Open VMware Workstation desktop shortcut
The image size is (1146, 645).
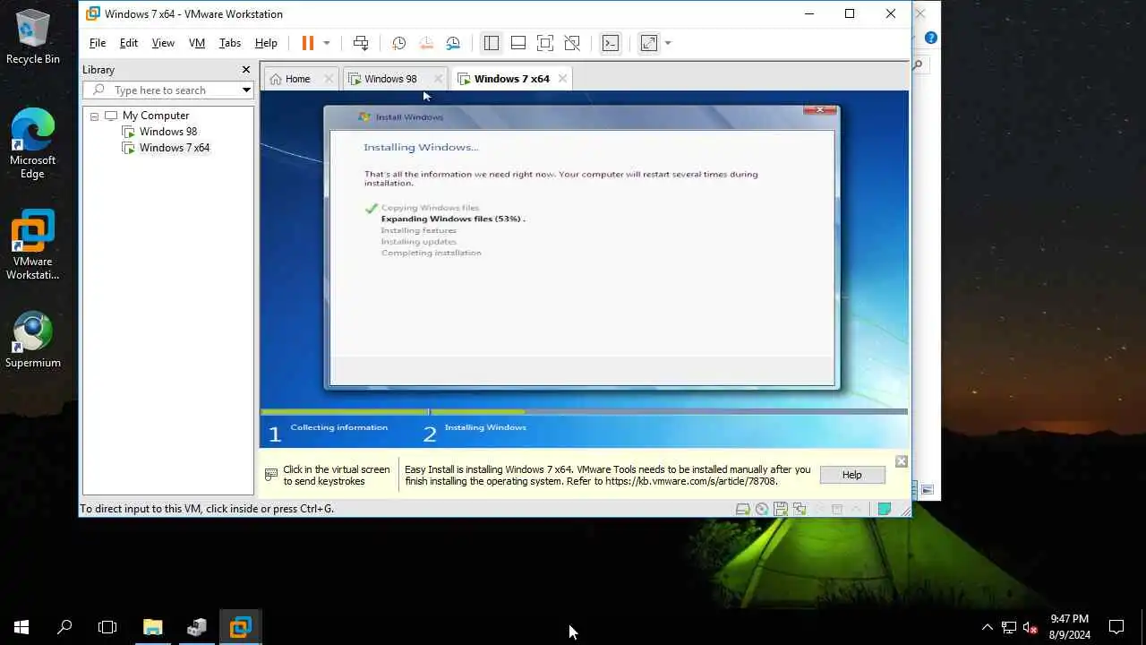(33, 245)
